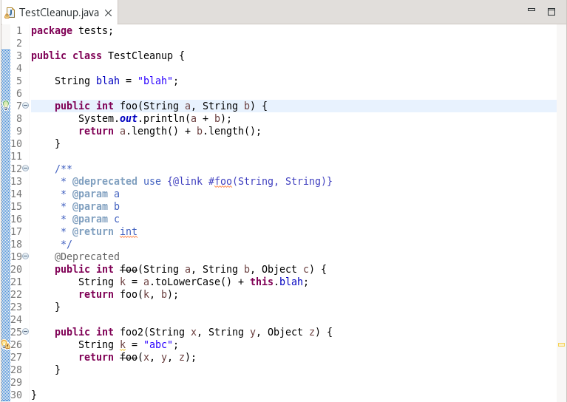Collapse the Javadoc comment at line 12
567x402 pixels.
pos(25,168)
